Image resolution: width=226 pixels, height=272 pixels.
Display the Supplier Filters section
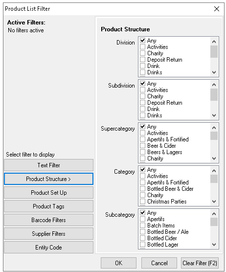[x=48, y=234]
